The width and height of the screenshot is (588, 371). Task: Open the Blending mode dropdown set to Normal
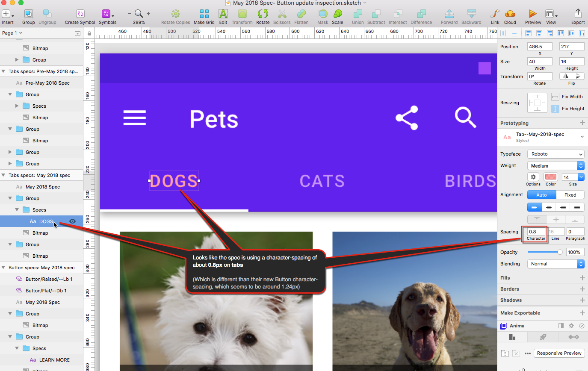tap(555, 264)
